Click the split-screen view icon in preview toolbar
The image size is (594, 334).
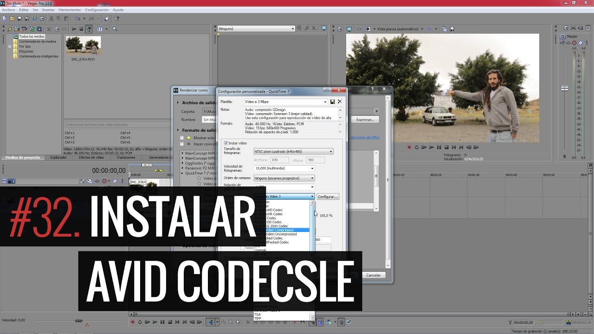[368, 29]
